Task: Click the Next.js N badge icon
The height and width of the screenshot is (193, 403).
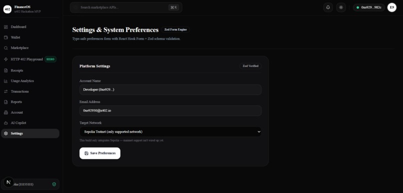Action: (8, 182)
